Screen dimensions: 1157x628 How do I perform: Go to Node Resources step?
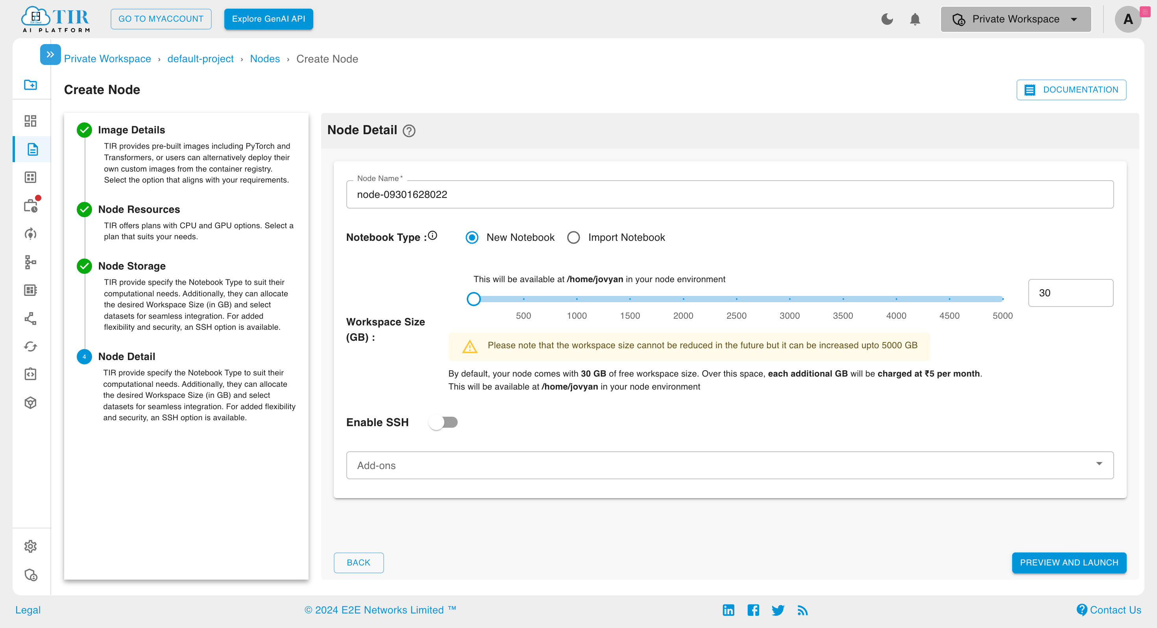point(139,209)
